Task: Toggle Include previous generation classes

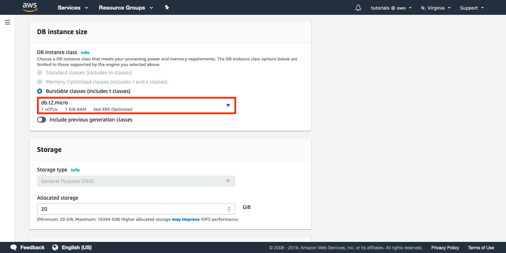Action: (41, 120)
